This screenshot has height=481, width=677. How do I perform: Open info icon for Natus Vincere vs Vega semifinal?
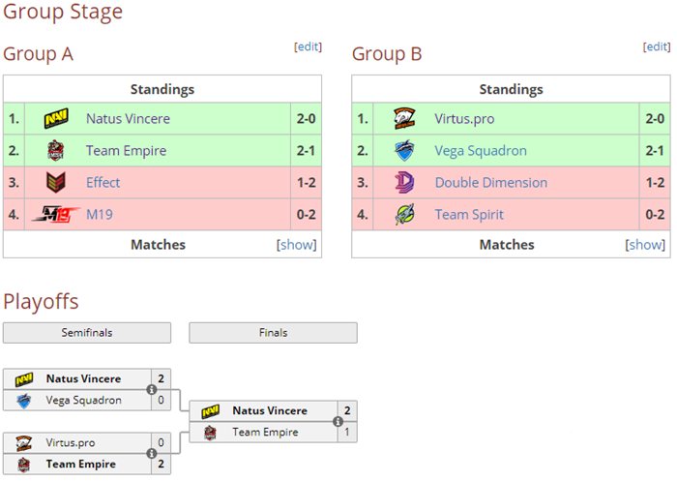coord(152,390)
